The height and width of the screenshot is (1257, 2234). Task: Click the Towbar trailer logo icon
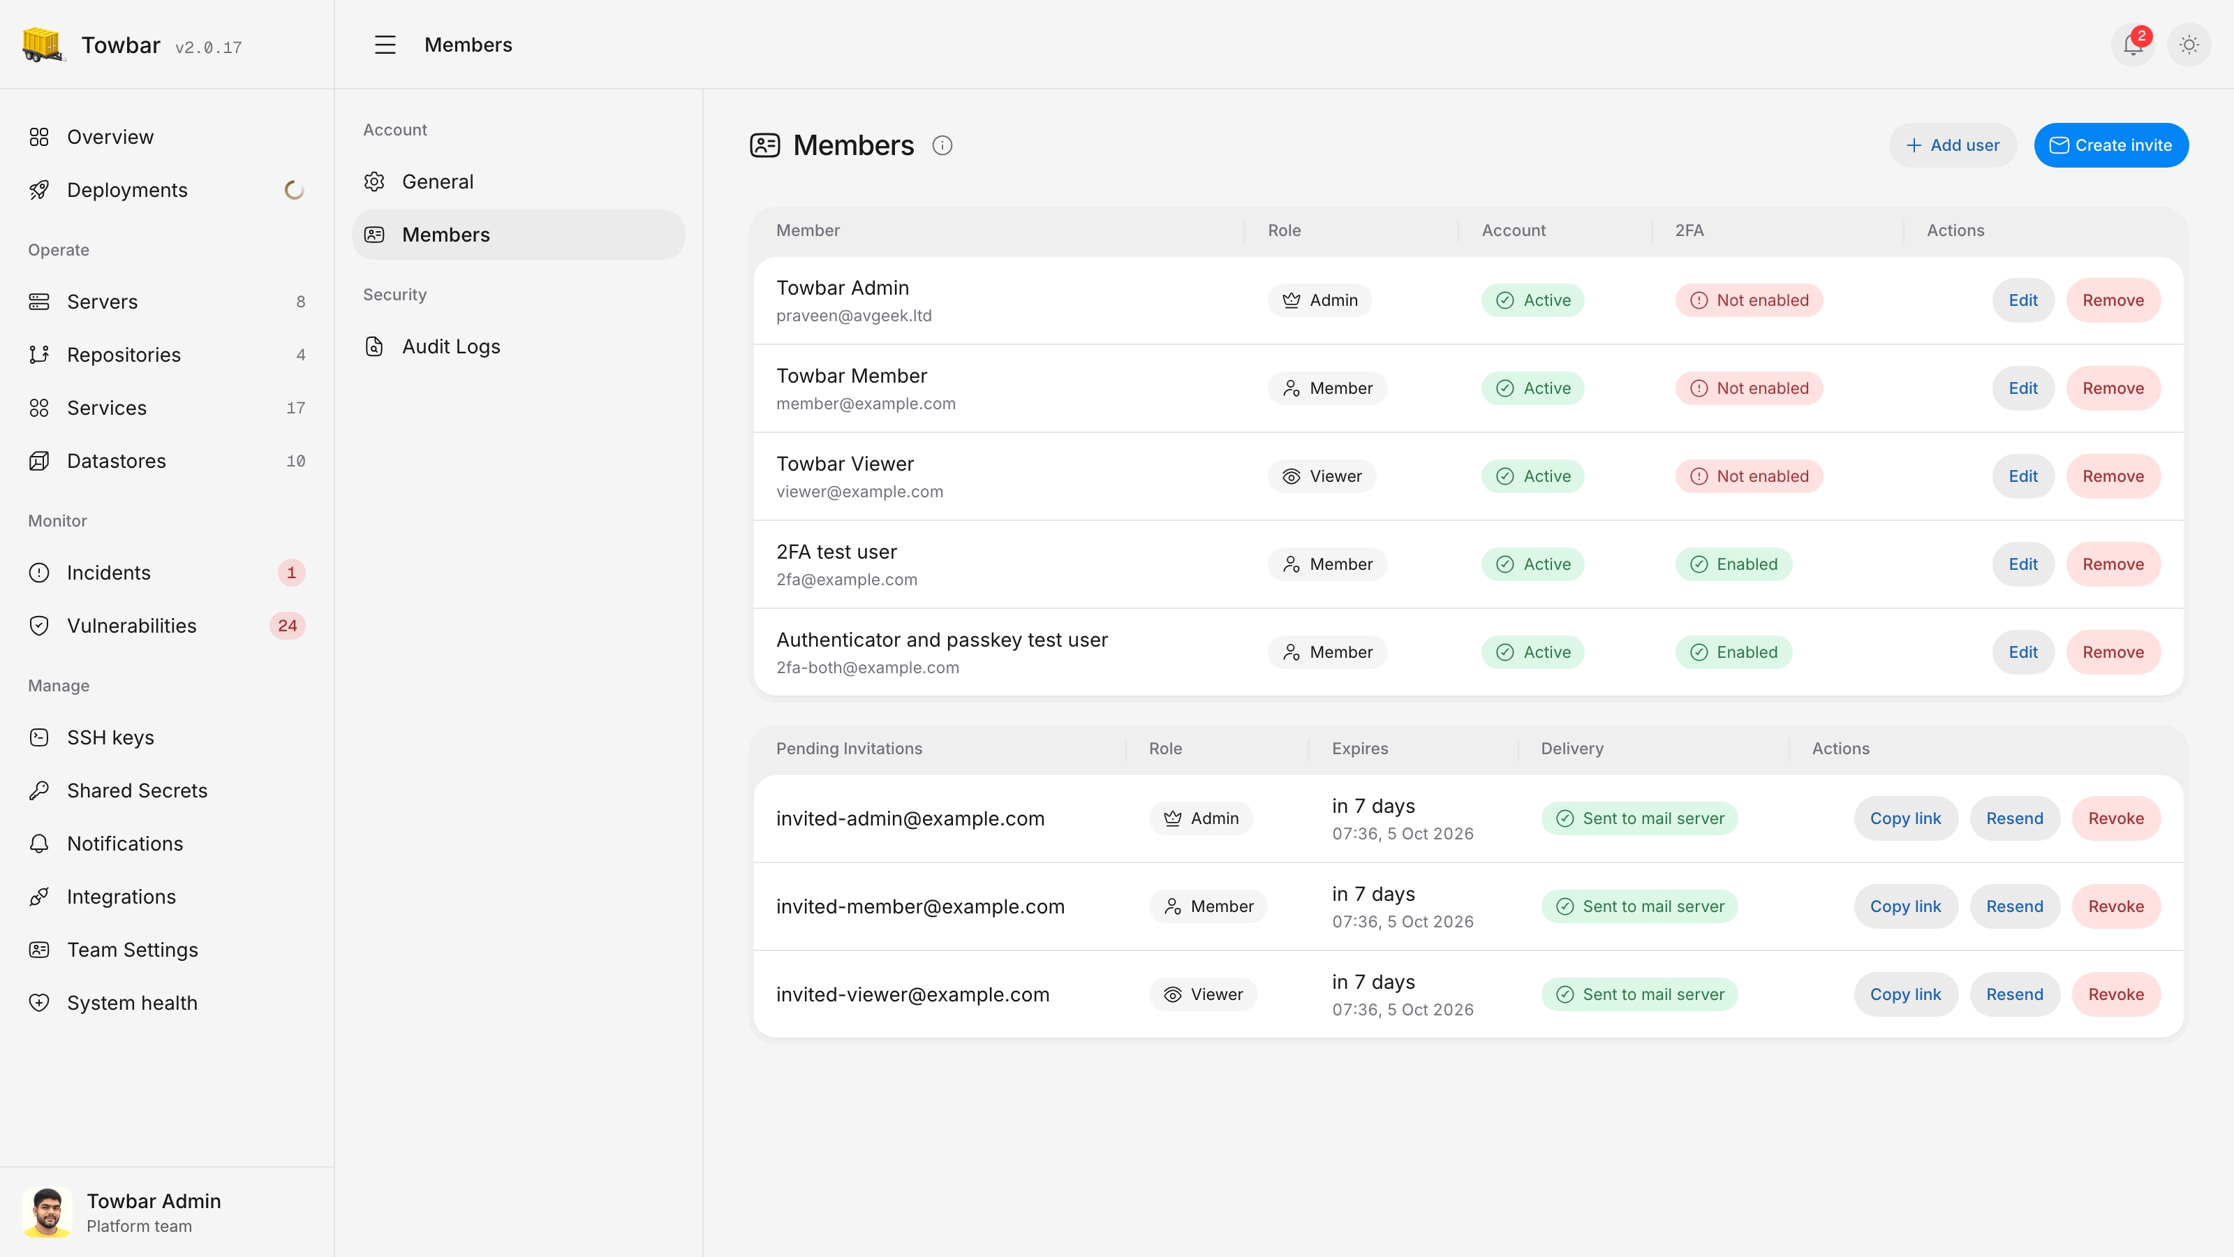pyautogui.click(x=43, y=44)
